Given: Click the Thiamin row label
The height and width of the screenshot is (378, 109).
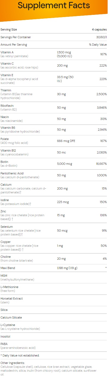Looking at the screenshot, I should tap(16, 94).
